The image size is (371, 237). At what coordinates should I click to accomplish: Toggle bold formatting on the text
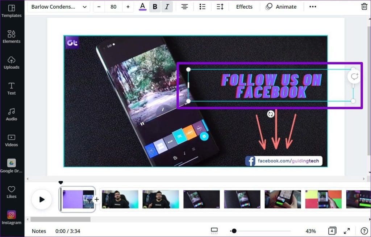pyautogui.click(x=155, y=7)
